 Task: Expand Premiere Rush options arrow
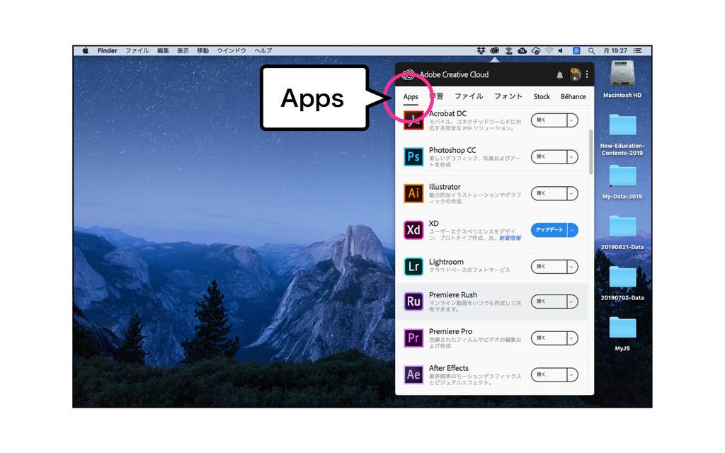pos(572,302)
